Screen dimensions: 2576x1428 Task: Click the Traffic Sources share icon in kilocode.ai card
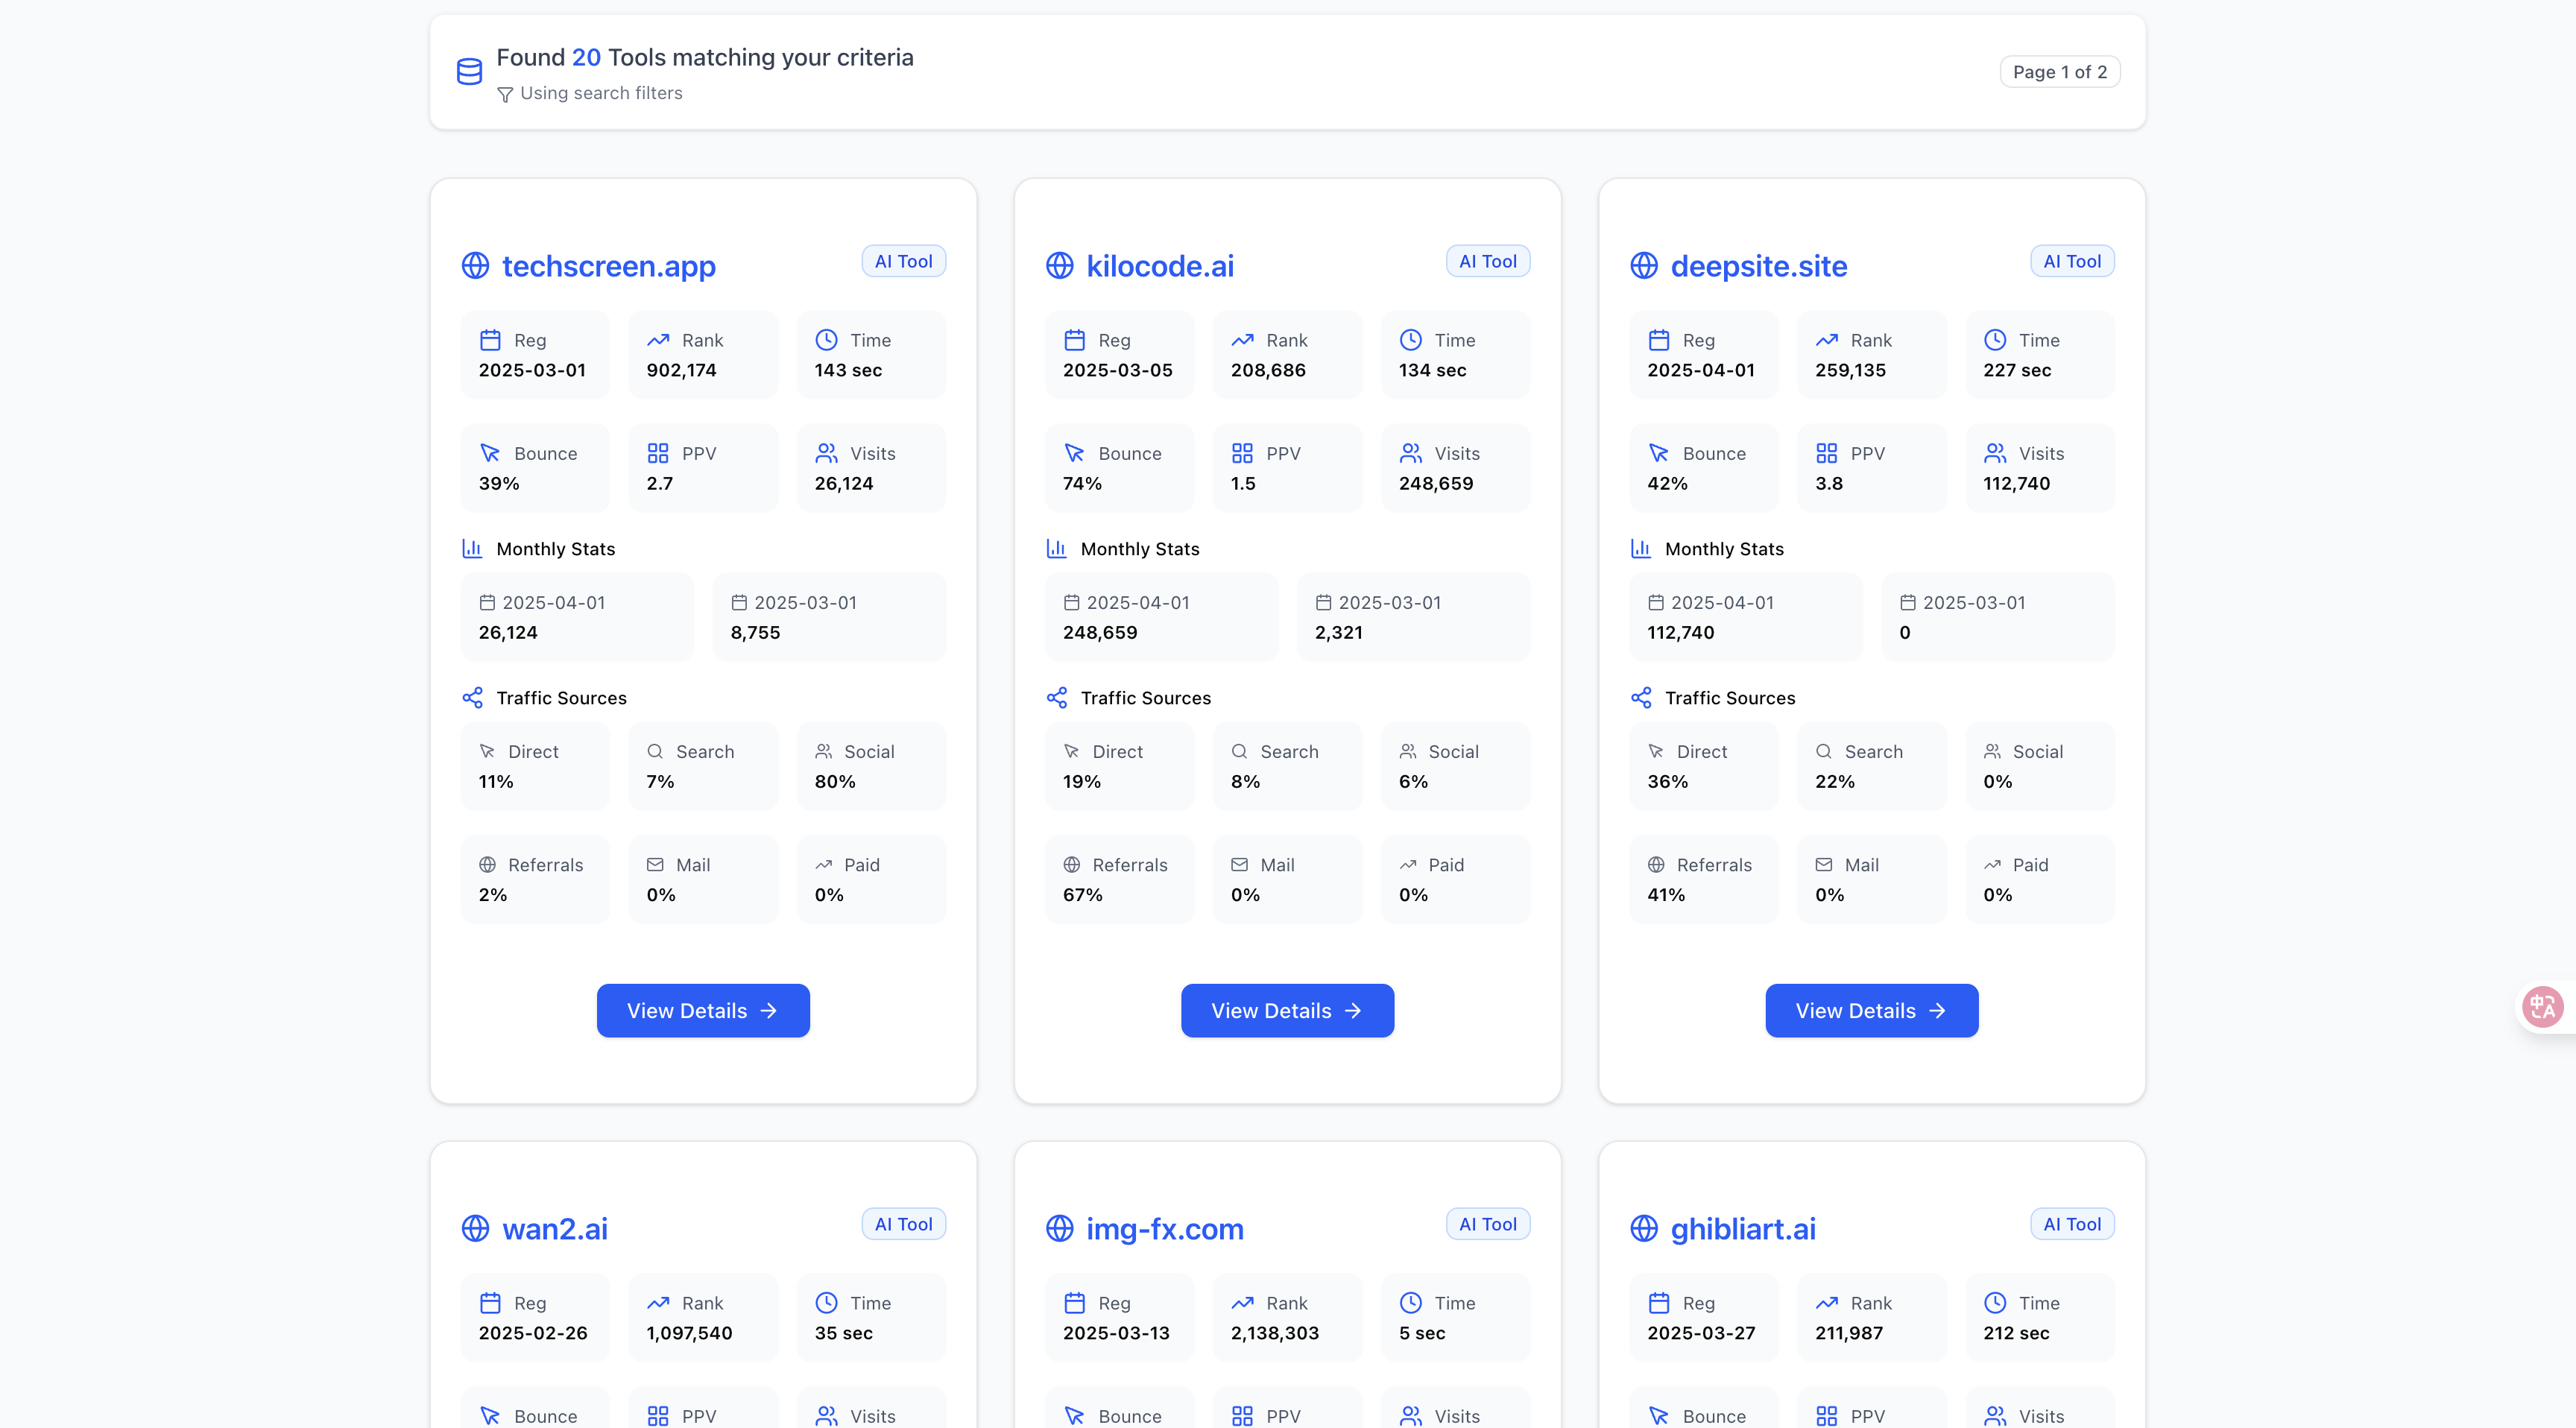(x=1057, y=697)
